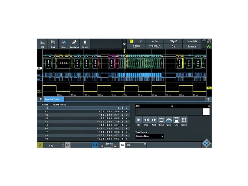Switch to the Segment Table tab
The width and height of the screenshot is (248, 186).
point(54,99)
